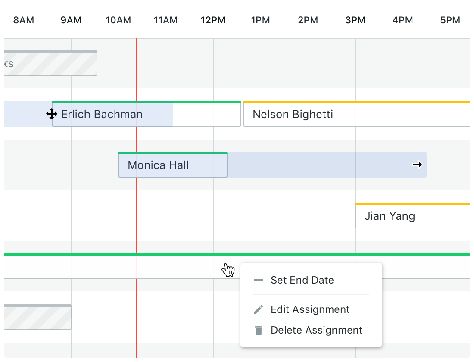
Task: Click the move cross icon on Erlich Bachman
Action: [52, 114]
